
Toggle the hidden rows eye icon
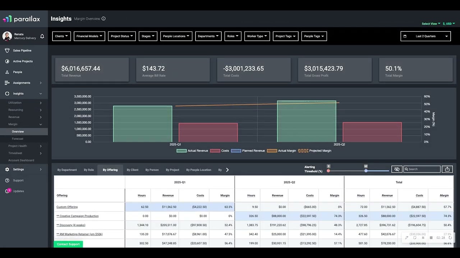(397, 169)
